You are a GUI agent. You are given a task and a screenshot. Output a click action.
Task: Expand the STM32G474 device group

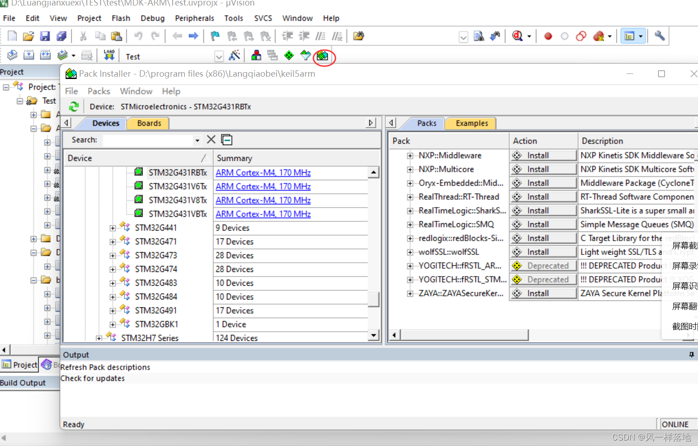pyautogui.click(x=112, y=269)
